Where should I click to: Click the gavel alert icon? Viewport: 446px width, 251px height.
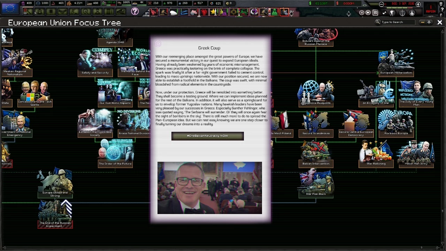(x=163, y=13)
